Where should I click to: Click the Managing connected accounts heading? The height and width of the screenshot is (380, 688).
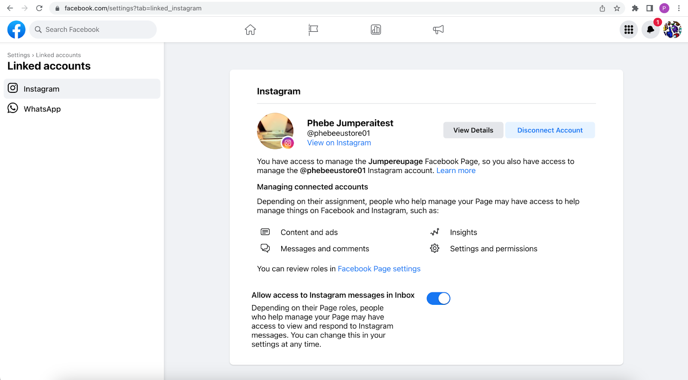pos(312,187)
